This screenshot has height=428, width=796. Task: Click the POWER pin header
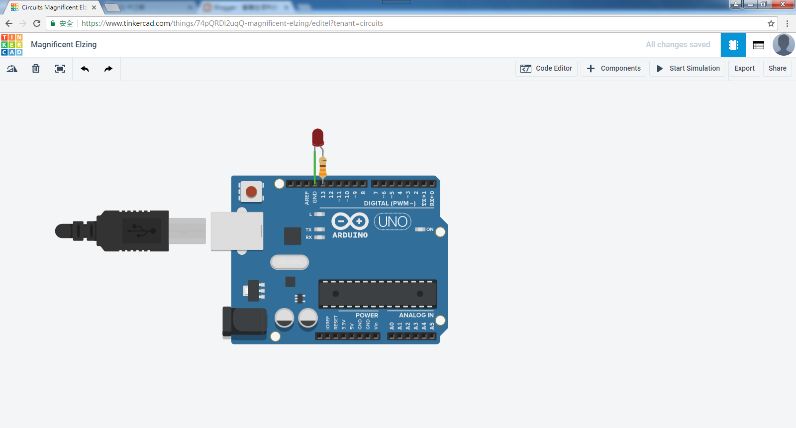347,336
